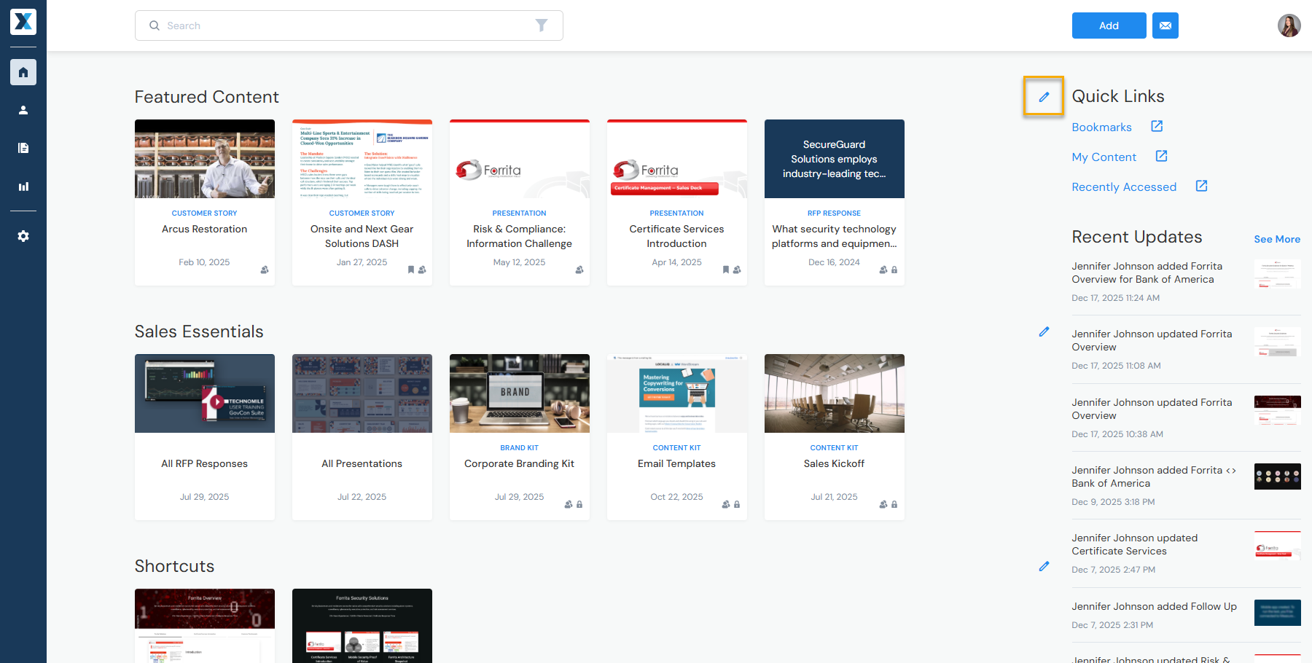
Task: Click the lock icon on the RFP Response card
Action: point(894,270)
